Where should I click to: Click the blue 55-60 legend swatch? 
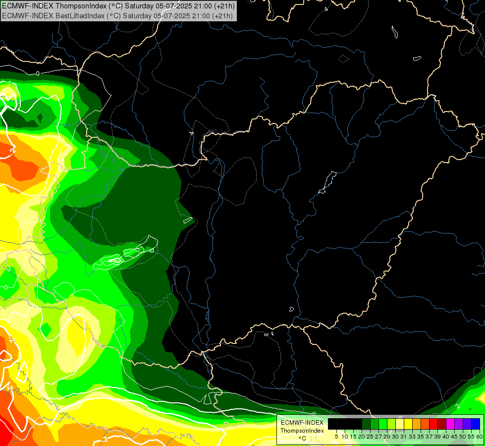point(476,424)
